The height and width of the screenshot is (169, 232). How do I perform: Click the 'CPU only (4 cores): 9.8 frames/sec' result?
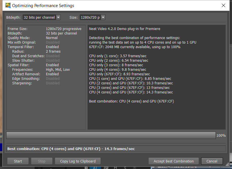tap(118, 70)
